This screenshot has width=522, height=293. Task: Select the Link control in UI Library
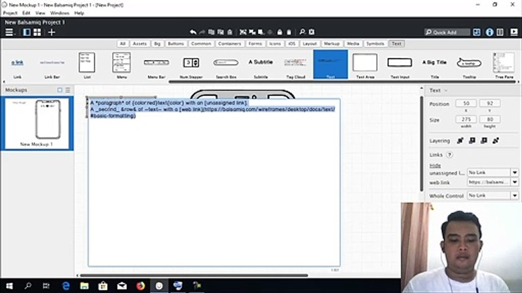17,65
